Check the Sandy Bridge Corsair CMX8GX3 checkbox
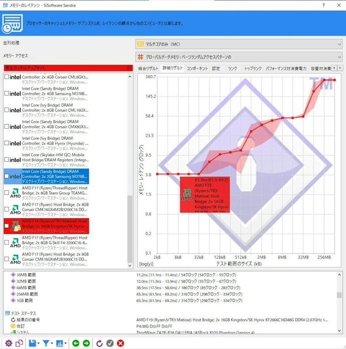 coord(7,126)
